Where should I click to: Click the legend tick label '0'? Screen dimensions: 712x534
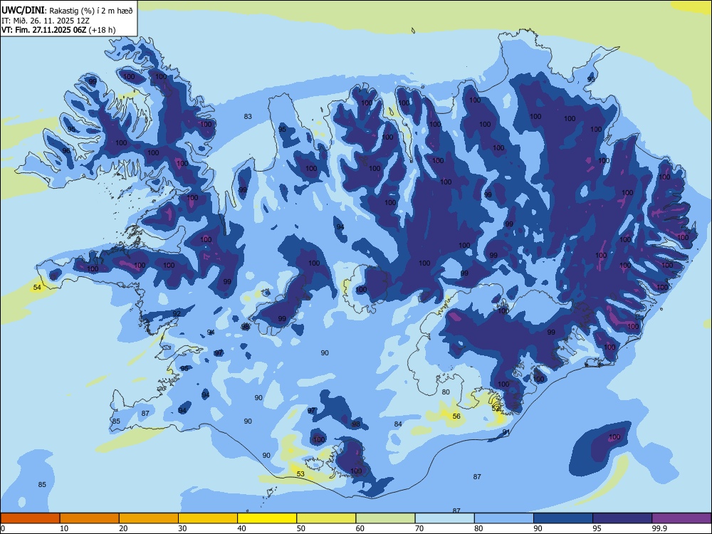point(3,528)
